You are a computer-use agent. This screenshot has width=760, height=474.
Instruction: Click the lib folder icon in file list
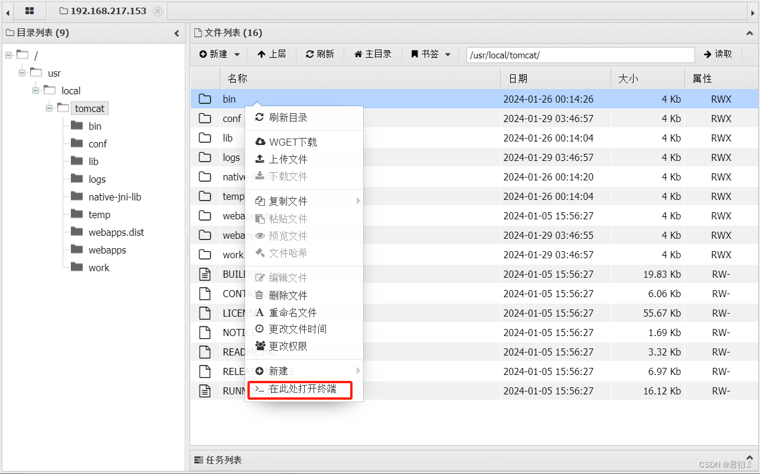tap(205, 138)
